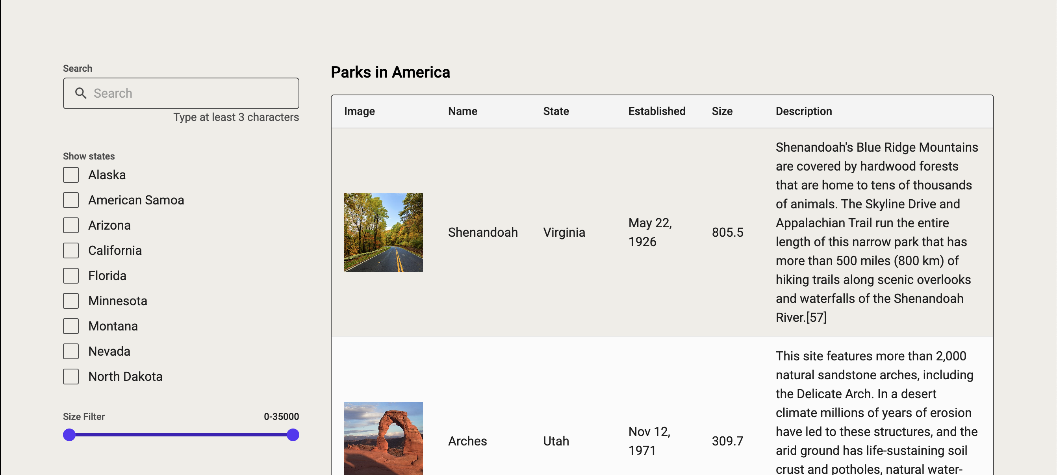Click the Name column header
This screenshot has height=475, width=1057.
click(462, 111)
